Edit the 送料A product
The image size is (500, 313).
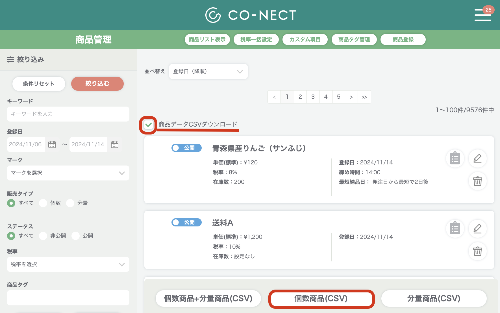pos(477,228)
